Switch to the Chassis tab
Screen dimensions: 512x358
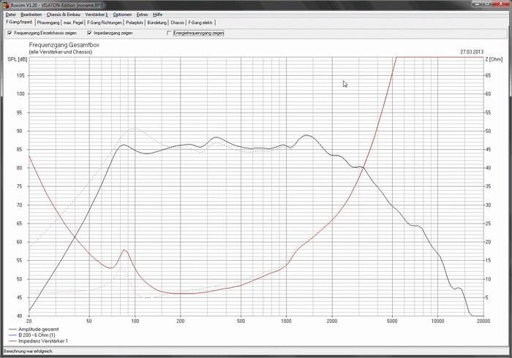177,23
